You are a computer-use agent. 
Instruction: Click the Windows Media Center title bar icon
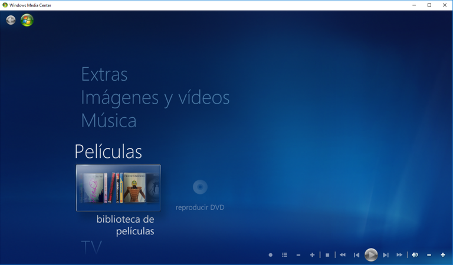[x=5, y=5]
